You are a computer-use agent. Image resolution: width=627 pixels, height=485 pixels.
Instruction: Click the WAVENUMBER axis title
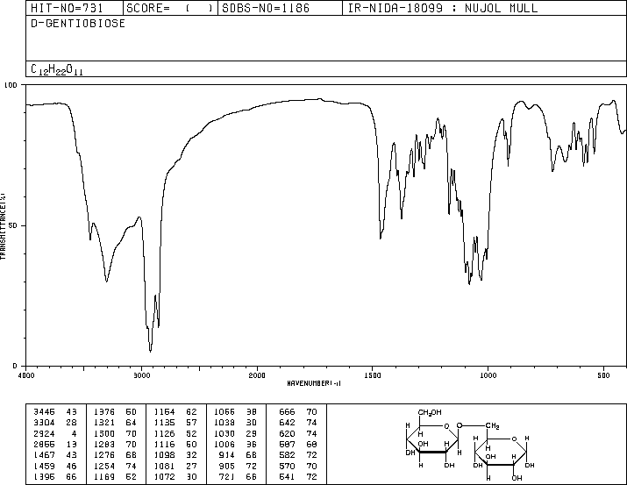(314, 383)
